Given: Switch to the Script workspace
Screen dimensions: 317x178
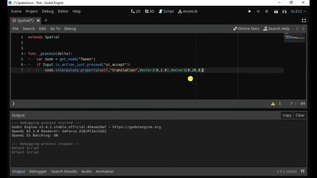Looking at the screenshot, I should (x=166, y=11).
